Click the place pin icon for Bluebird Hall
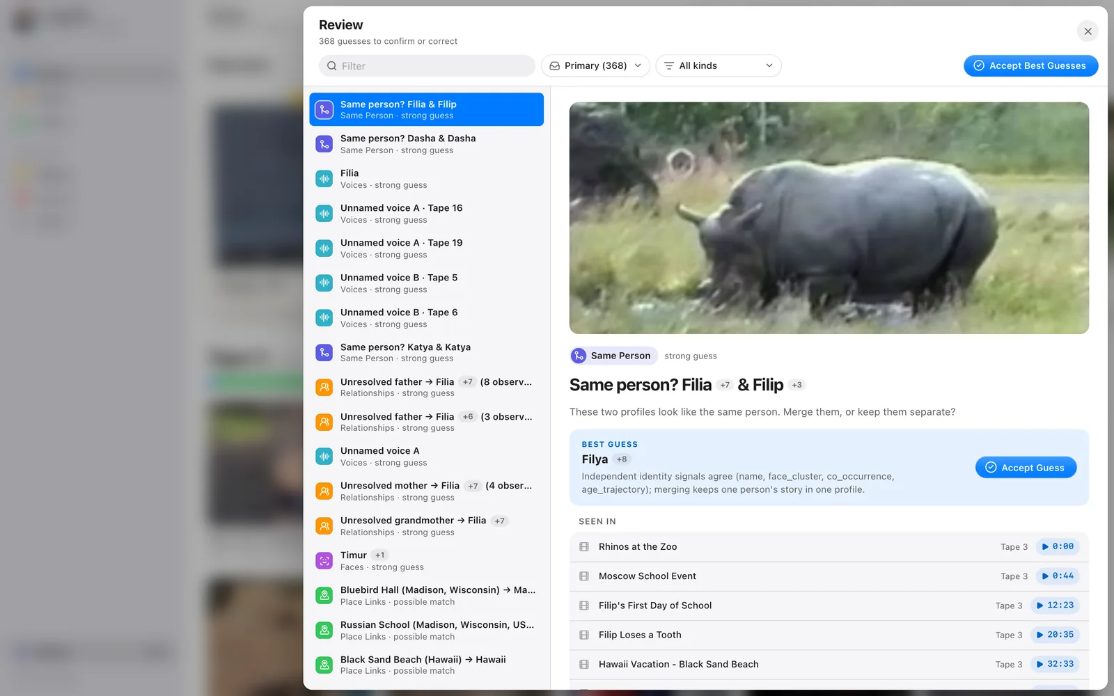This screenshot has height=696, width=1114. pyautogui.click(x=324, y=596)
